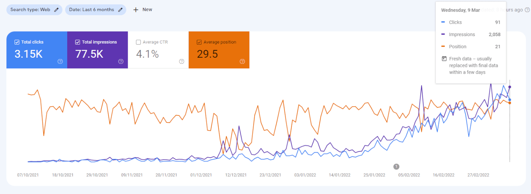Disable the Average position checkbox
The height and width of the screenshot is (194, 531).
(199, 42)
